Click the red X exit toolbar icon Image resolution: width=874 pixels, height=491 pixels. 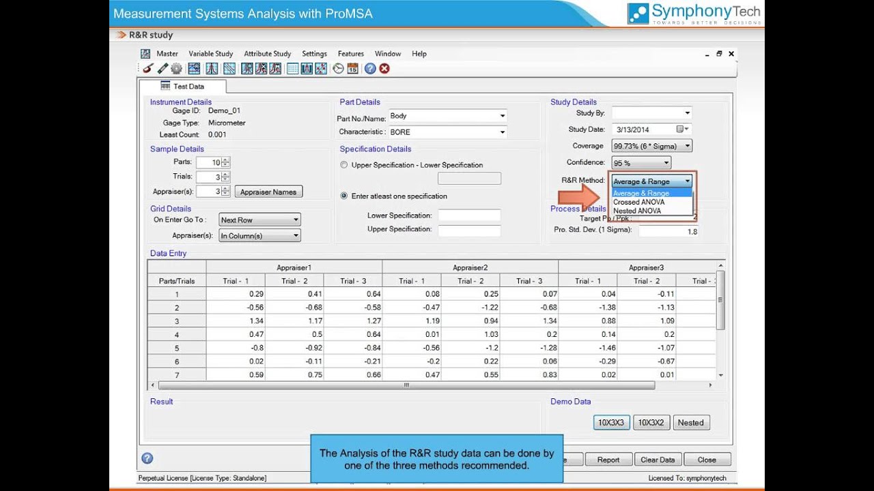click(x=384, y=68)
